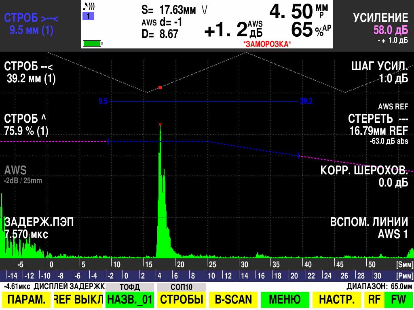Viewport: 414px width, 310px height.
Task: Enable FW full-wave rectification mode
Action: pos(396,300)
